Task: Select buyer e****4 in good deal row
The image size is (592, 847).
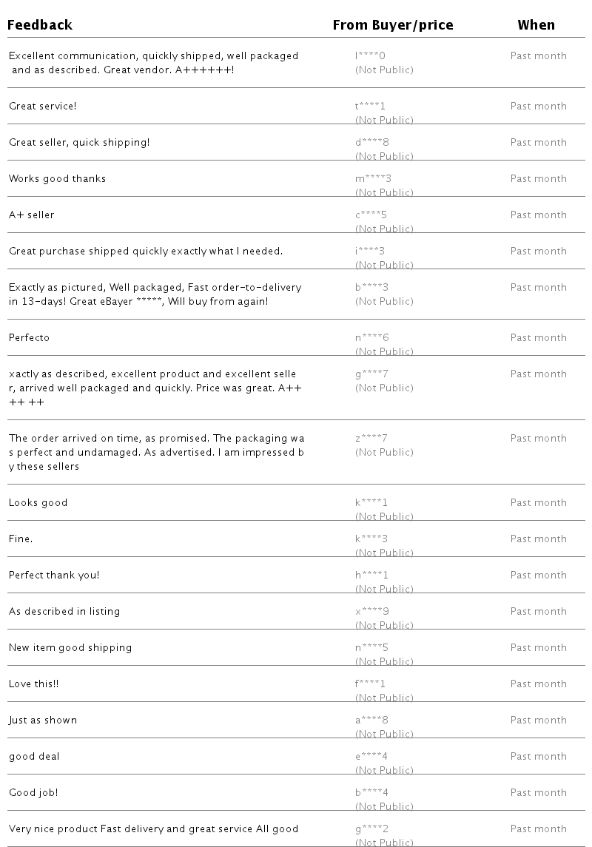Action: [371, 756]
